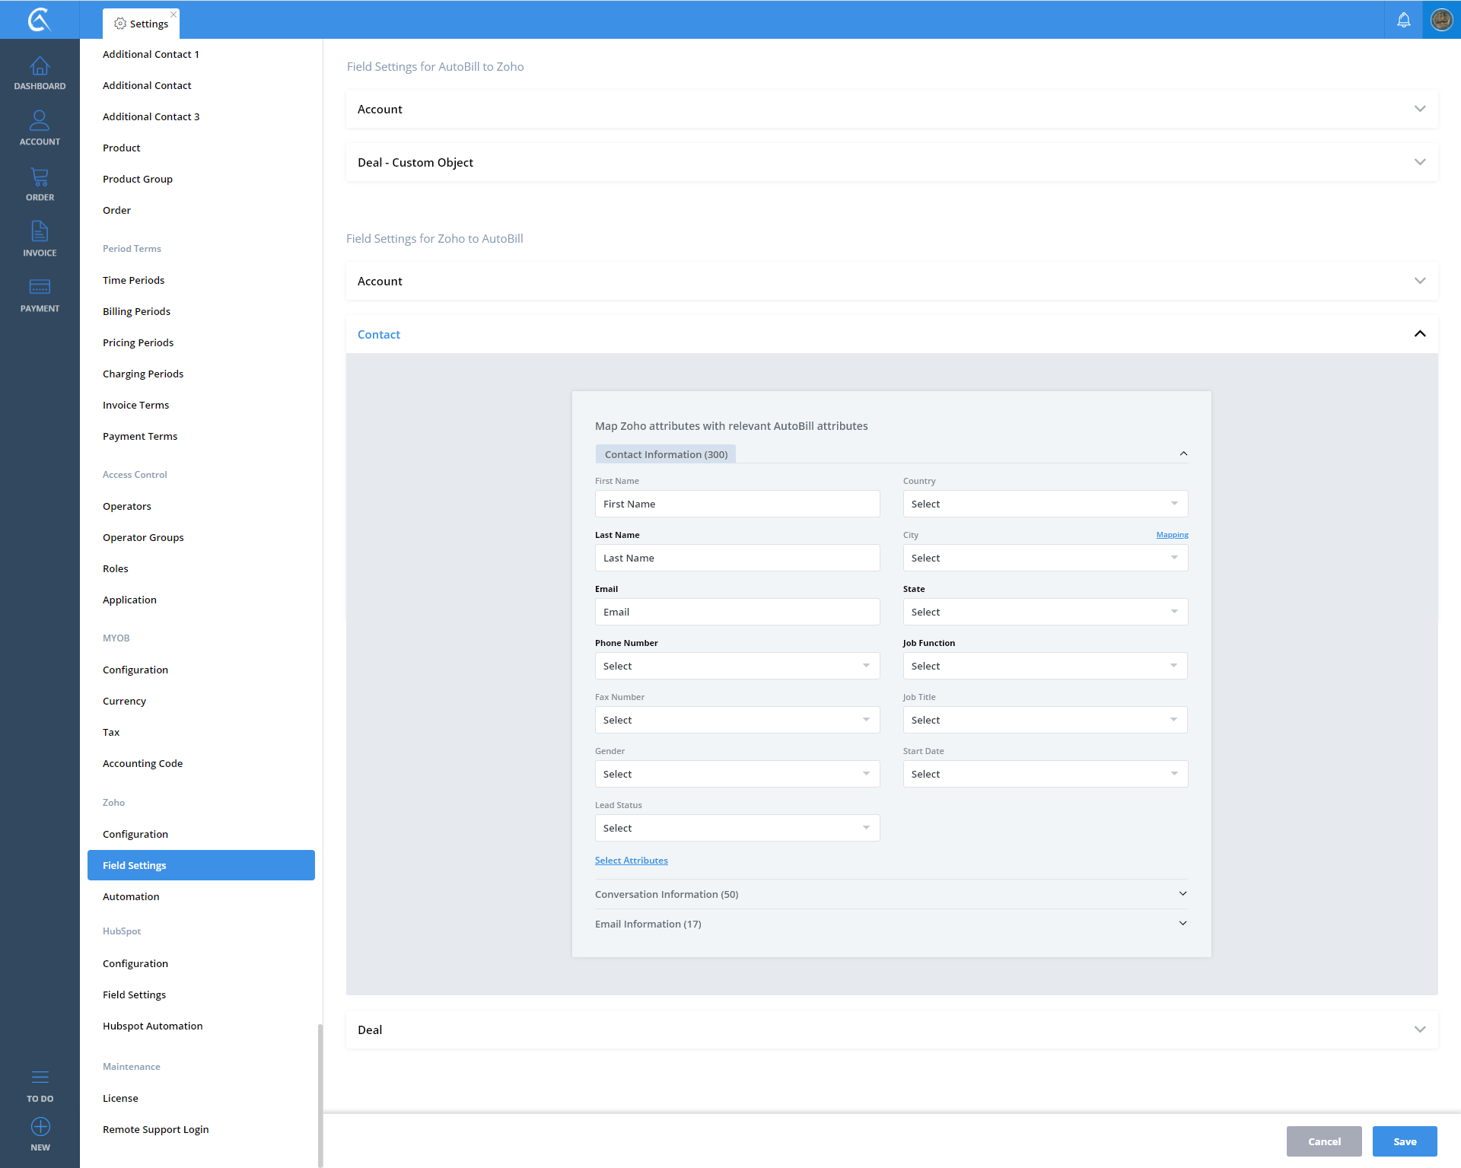The image size is (1461, 1168).
Task: Click the user profile avatar
Action: (x=1441, y=20)
